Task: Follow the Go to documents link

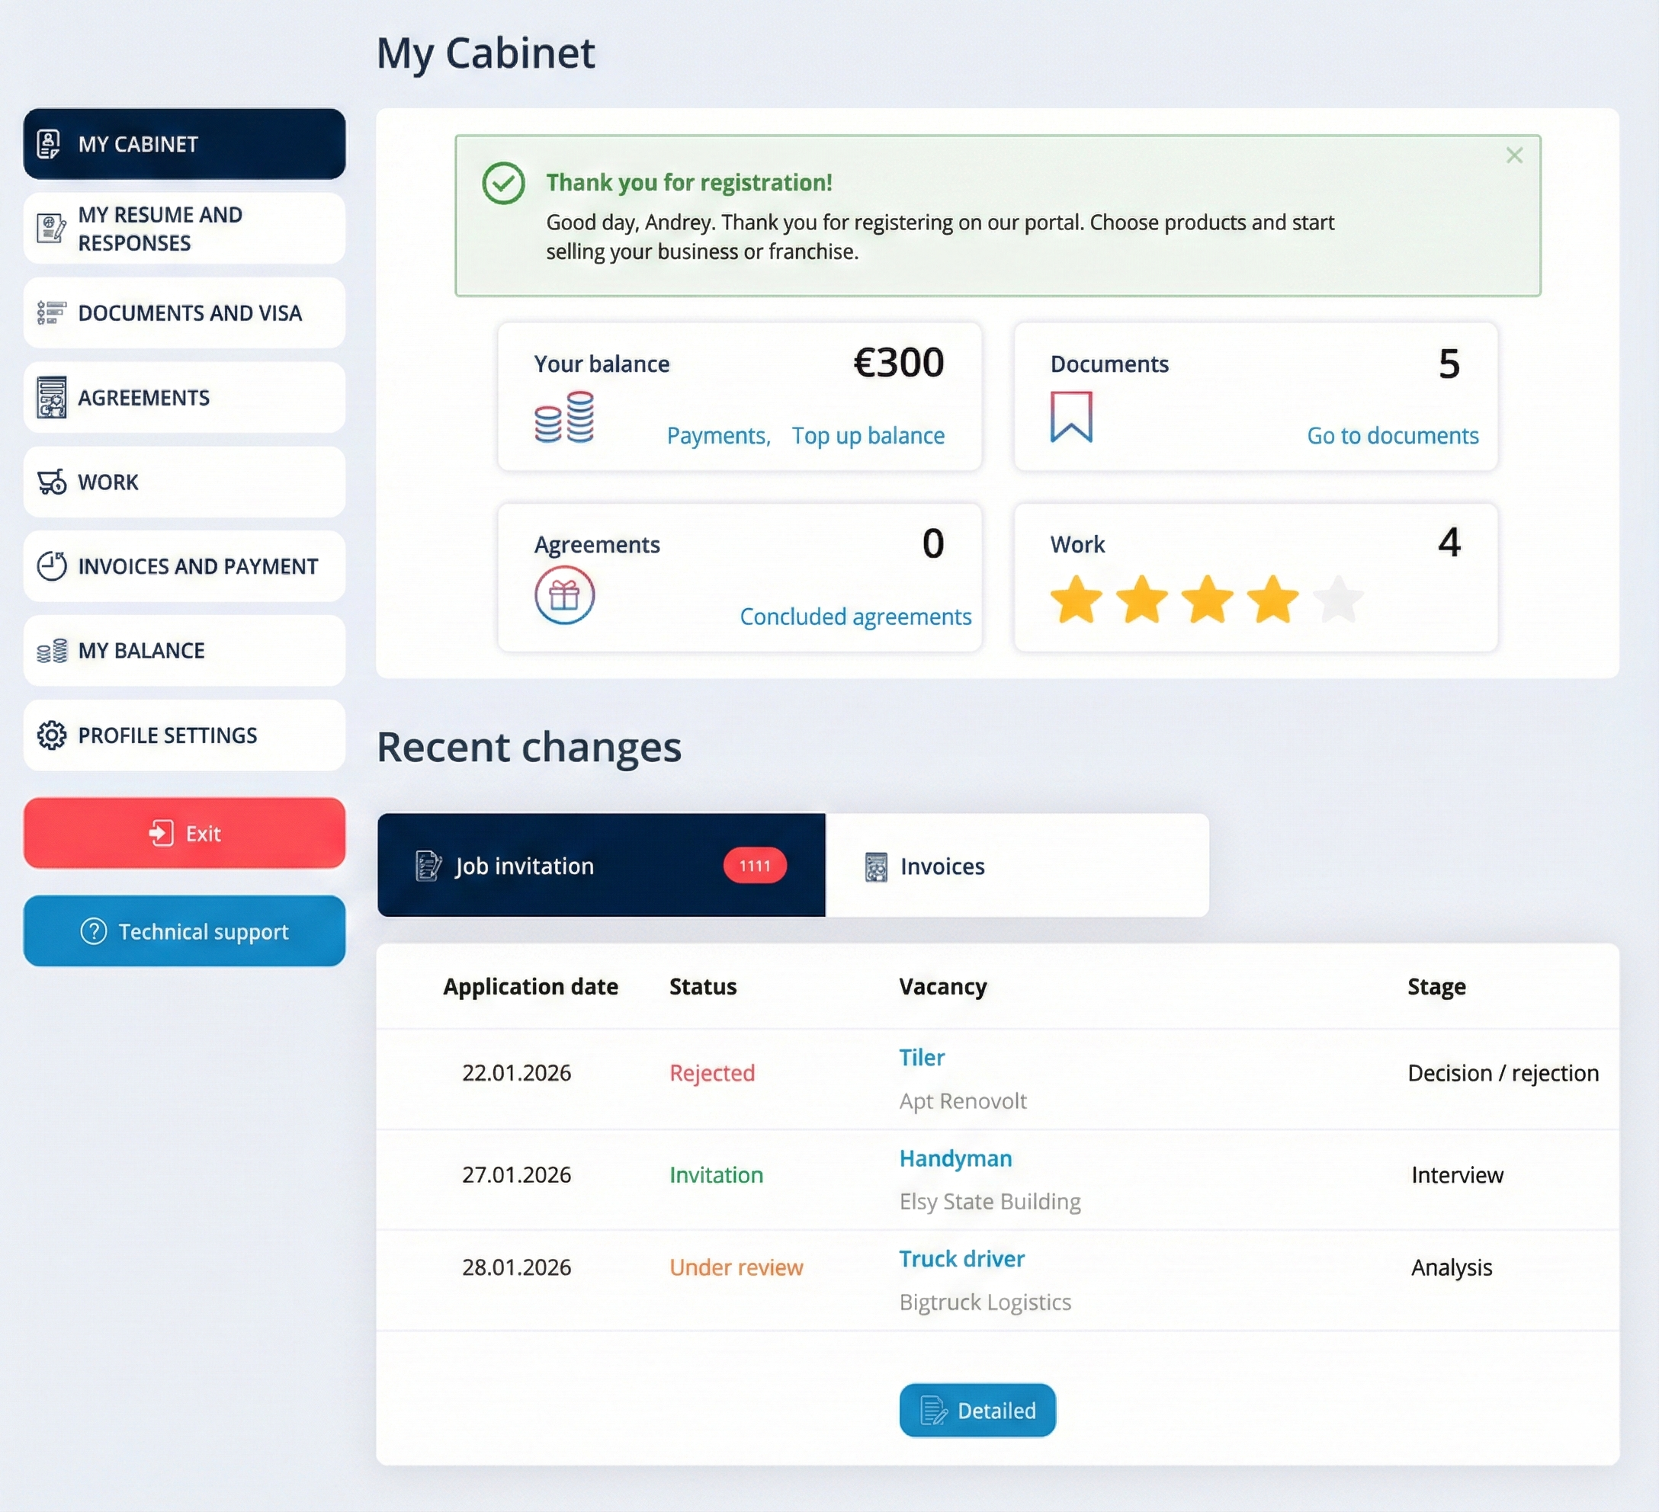Action: (x=1392, y=435)
